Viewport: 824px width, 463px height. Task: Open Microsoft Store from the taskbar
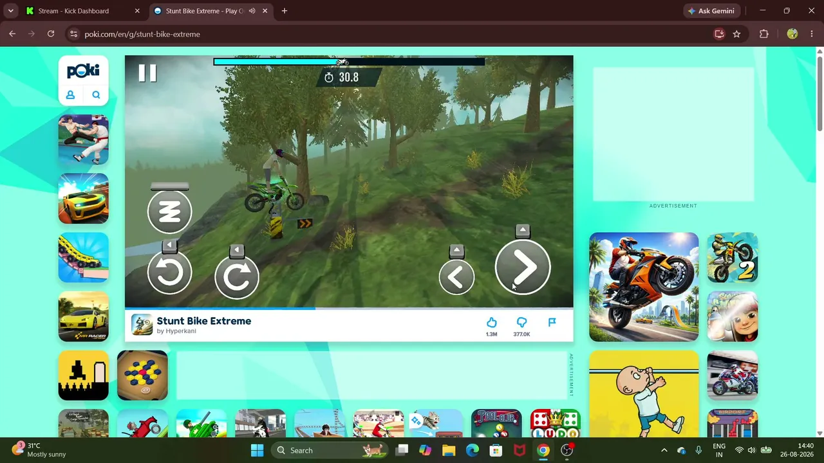tap(496, 450)
